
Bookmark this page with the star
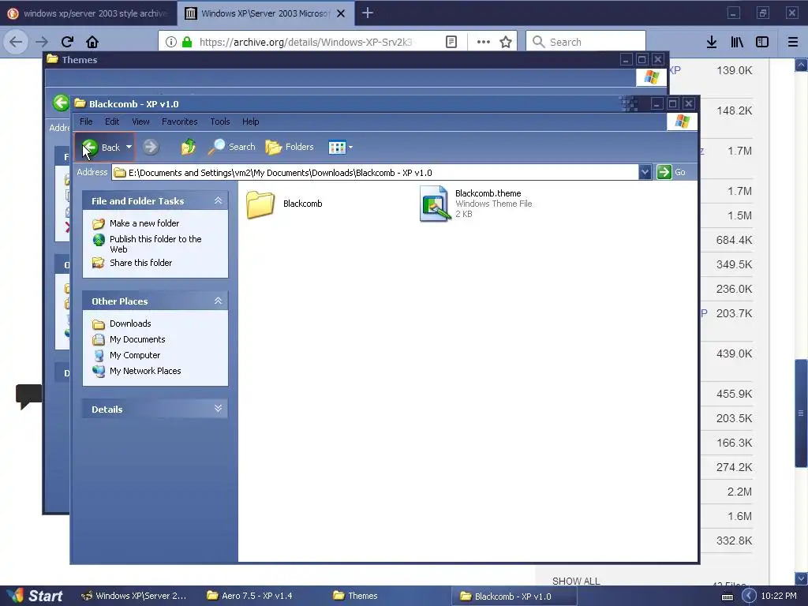point(506,42)
